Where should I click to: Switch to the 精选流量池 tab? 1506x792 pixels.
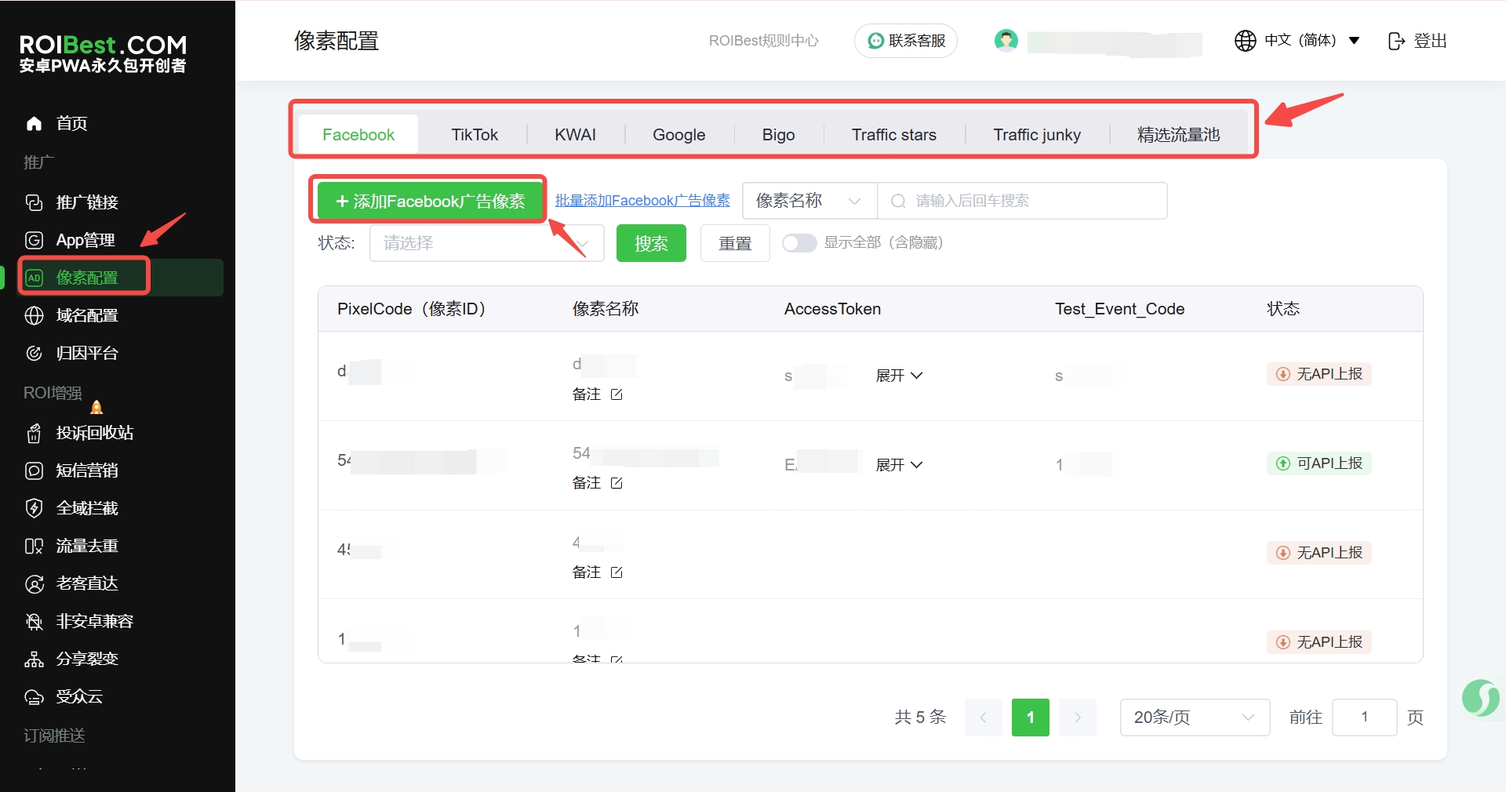click(x=1178, y=135)
